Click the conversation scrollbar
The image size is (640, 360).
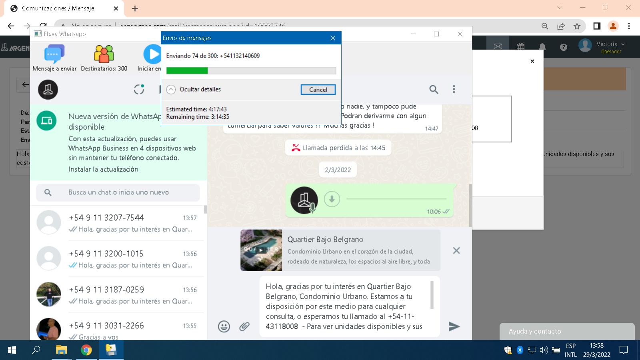point(470,205)
